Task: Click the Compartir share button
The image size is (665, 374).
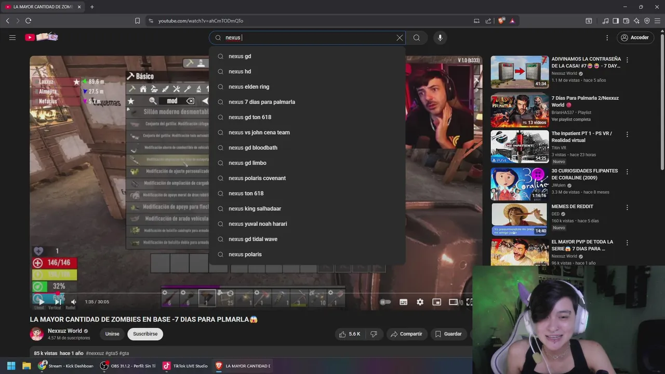Action: [x=406, y=334]
